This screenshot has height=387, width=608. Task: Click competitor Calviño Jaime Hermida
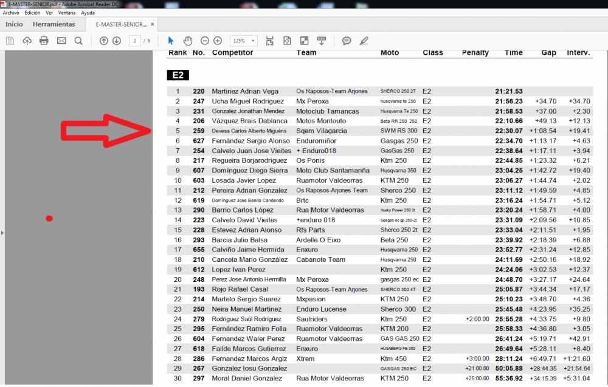[248, 250]
